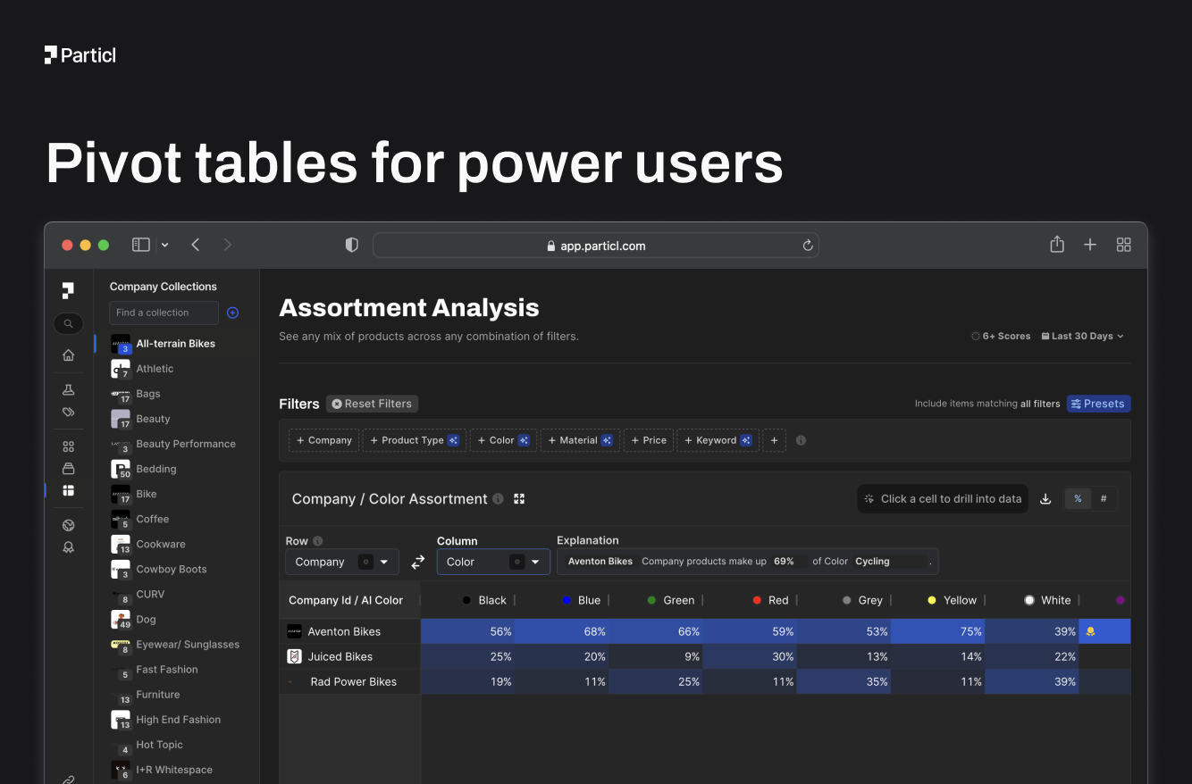The height and width of the screenshot is (784, 1192).
Task: Click the blue add collection plus icon
Action: [x=233, y=313]
